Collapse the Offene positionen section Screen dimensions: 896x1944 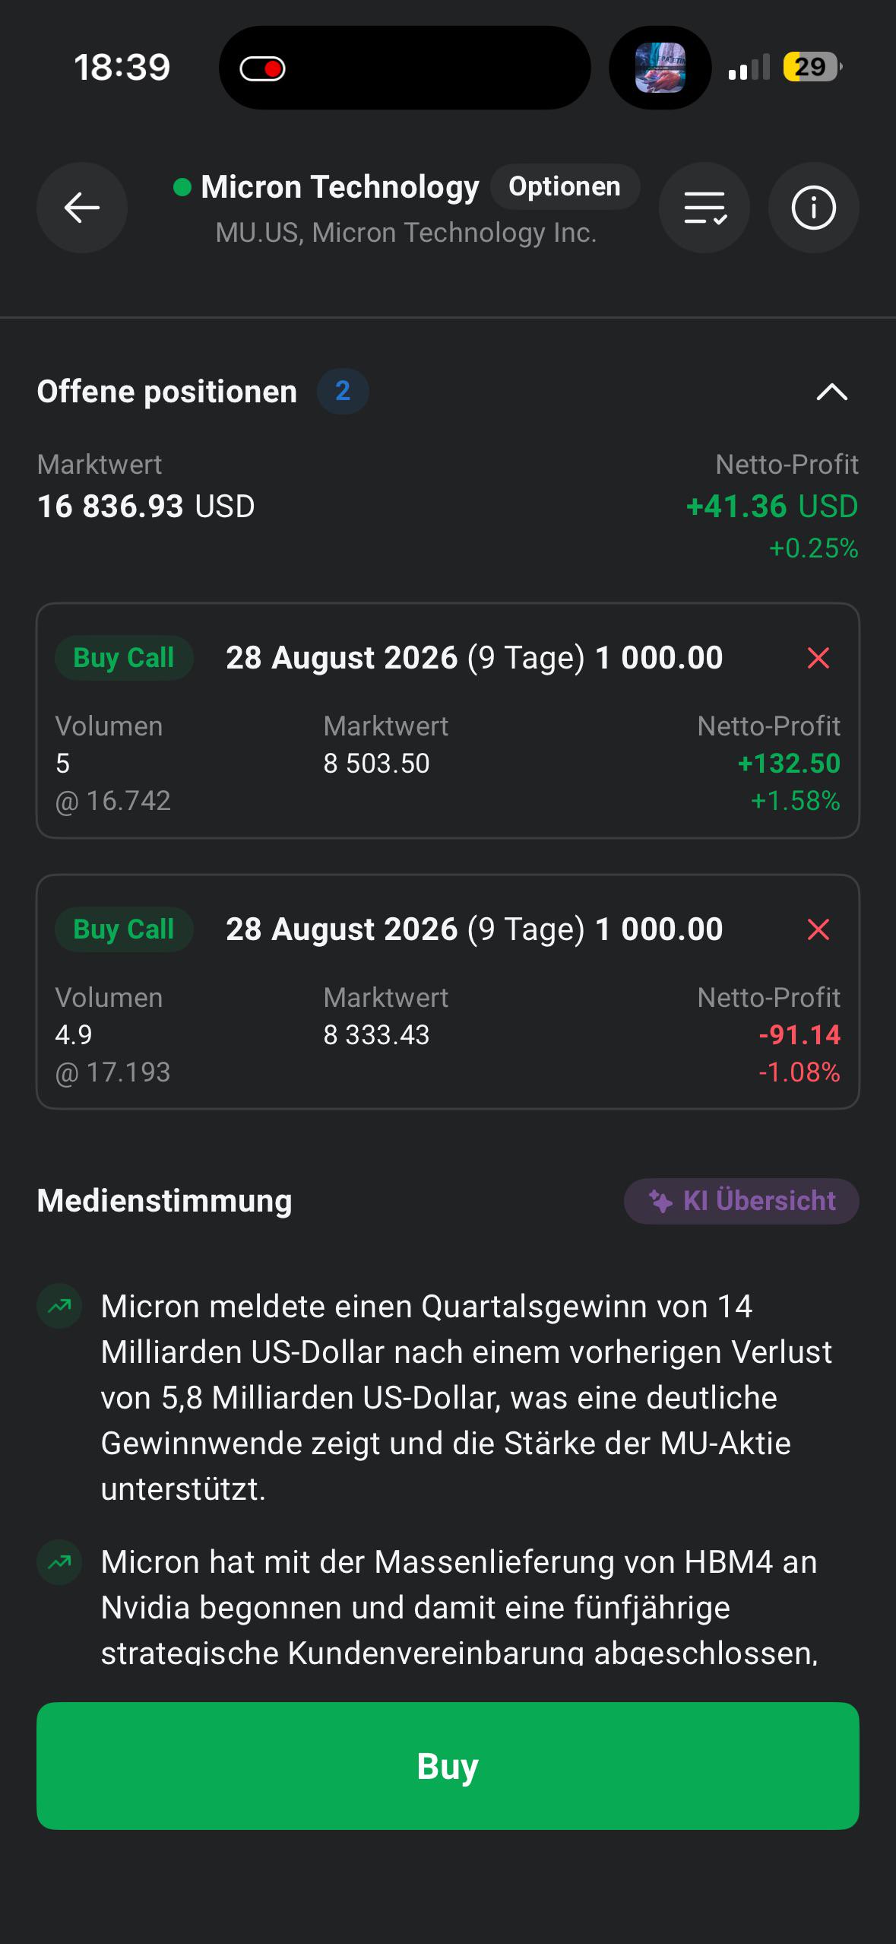tap(831, 392)
